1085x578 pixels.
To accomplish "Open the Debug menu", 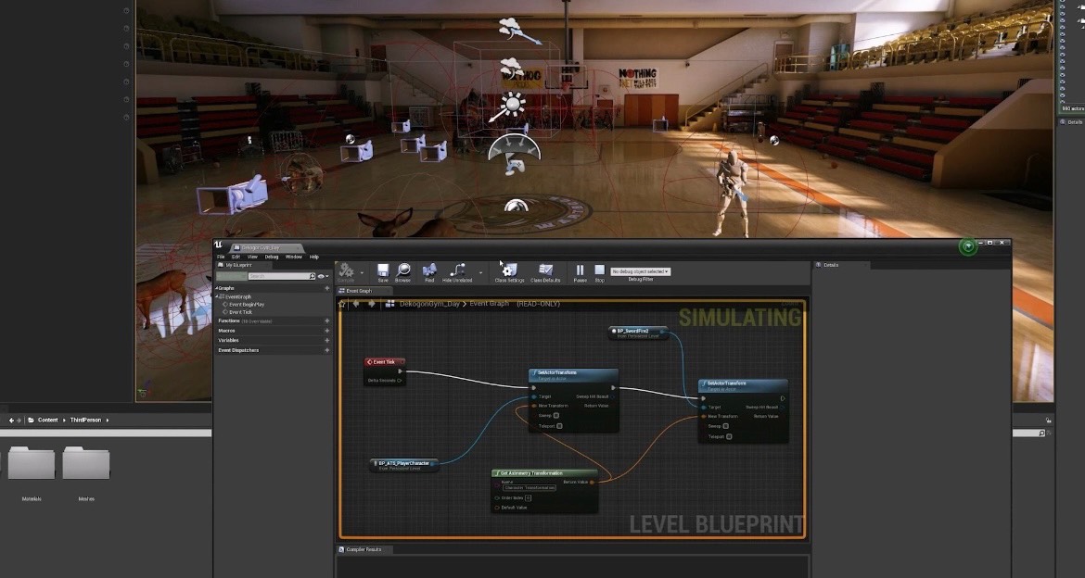I will pos(272,257).
